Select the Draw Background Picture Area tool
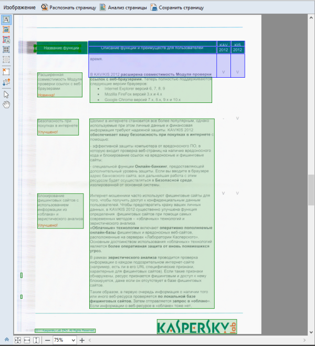Image resolution: width=315 pixels, height=346 pixels. point(6,39)
